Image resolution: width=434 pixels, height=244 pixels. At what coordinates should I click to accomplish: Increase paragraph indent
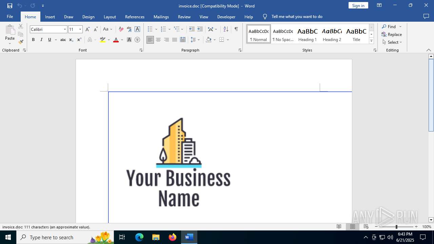(200, 29)
